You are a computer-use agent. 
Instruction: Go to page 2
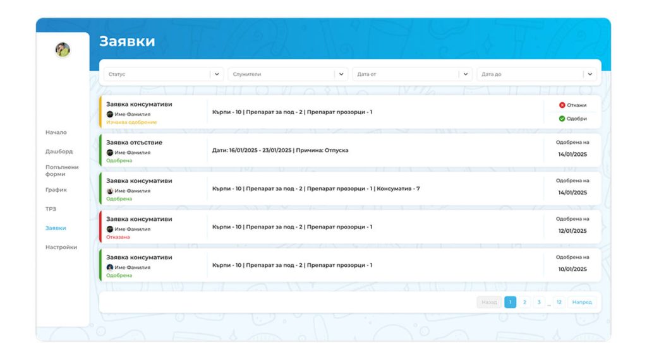coord(524,302)
